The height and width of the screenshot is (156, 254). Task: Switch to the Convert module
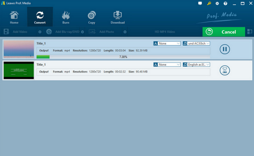[40, 17]
